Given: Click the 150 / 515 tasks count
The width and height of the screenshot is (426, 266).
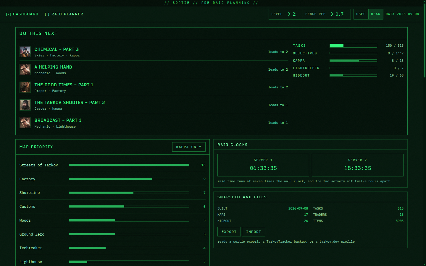Looking at the screenshot, I should pos(395,46).
